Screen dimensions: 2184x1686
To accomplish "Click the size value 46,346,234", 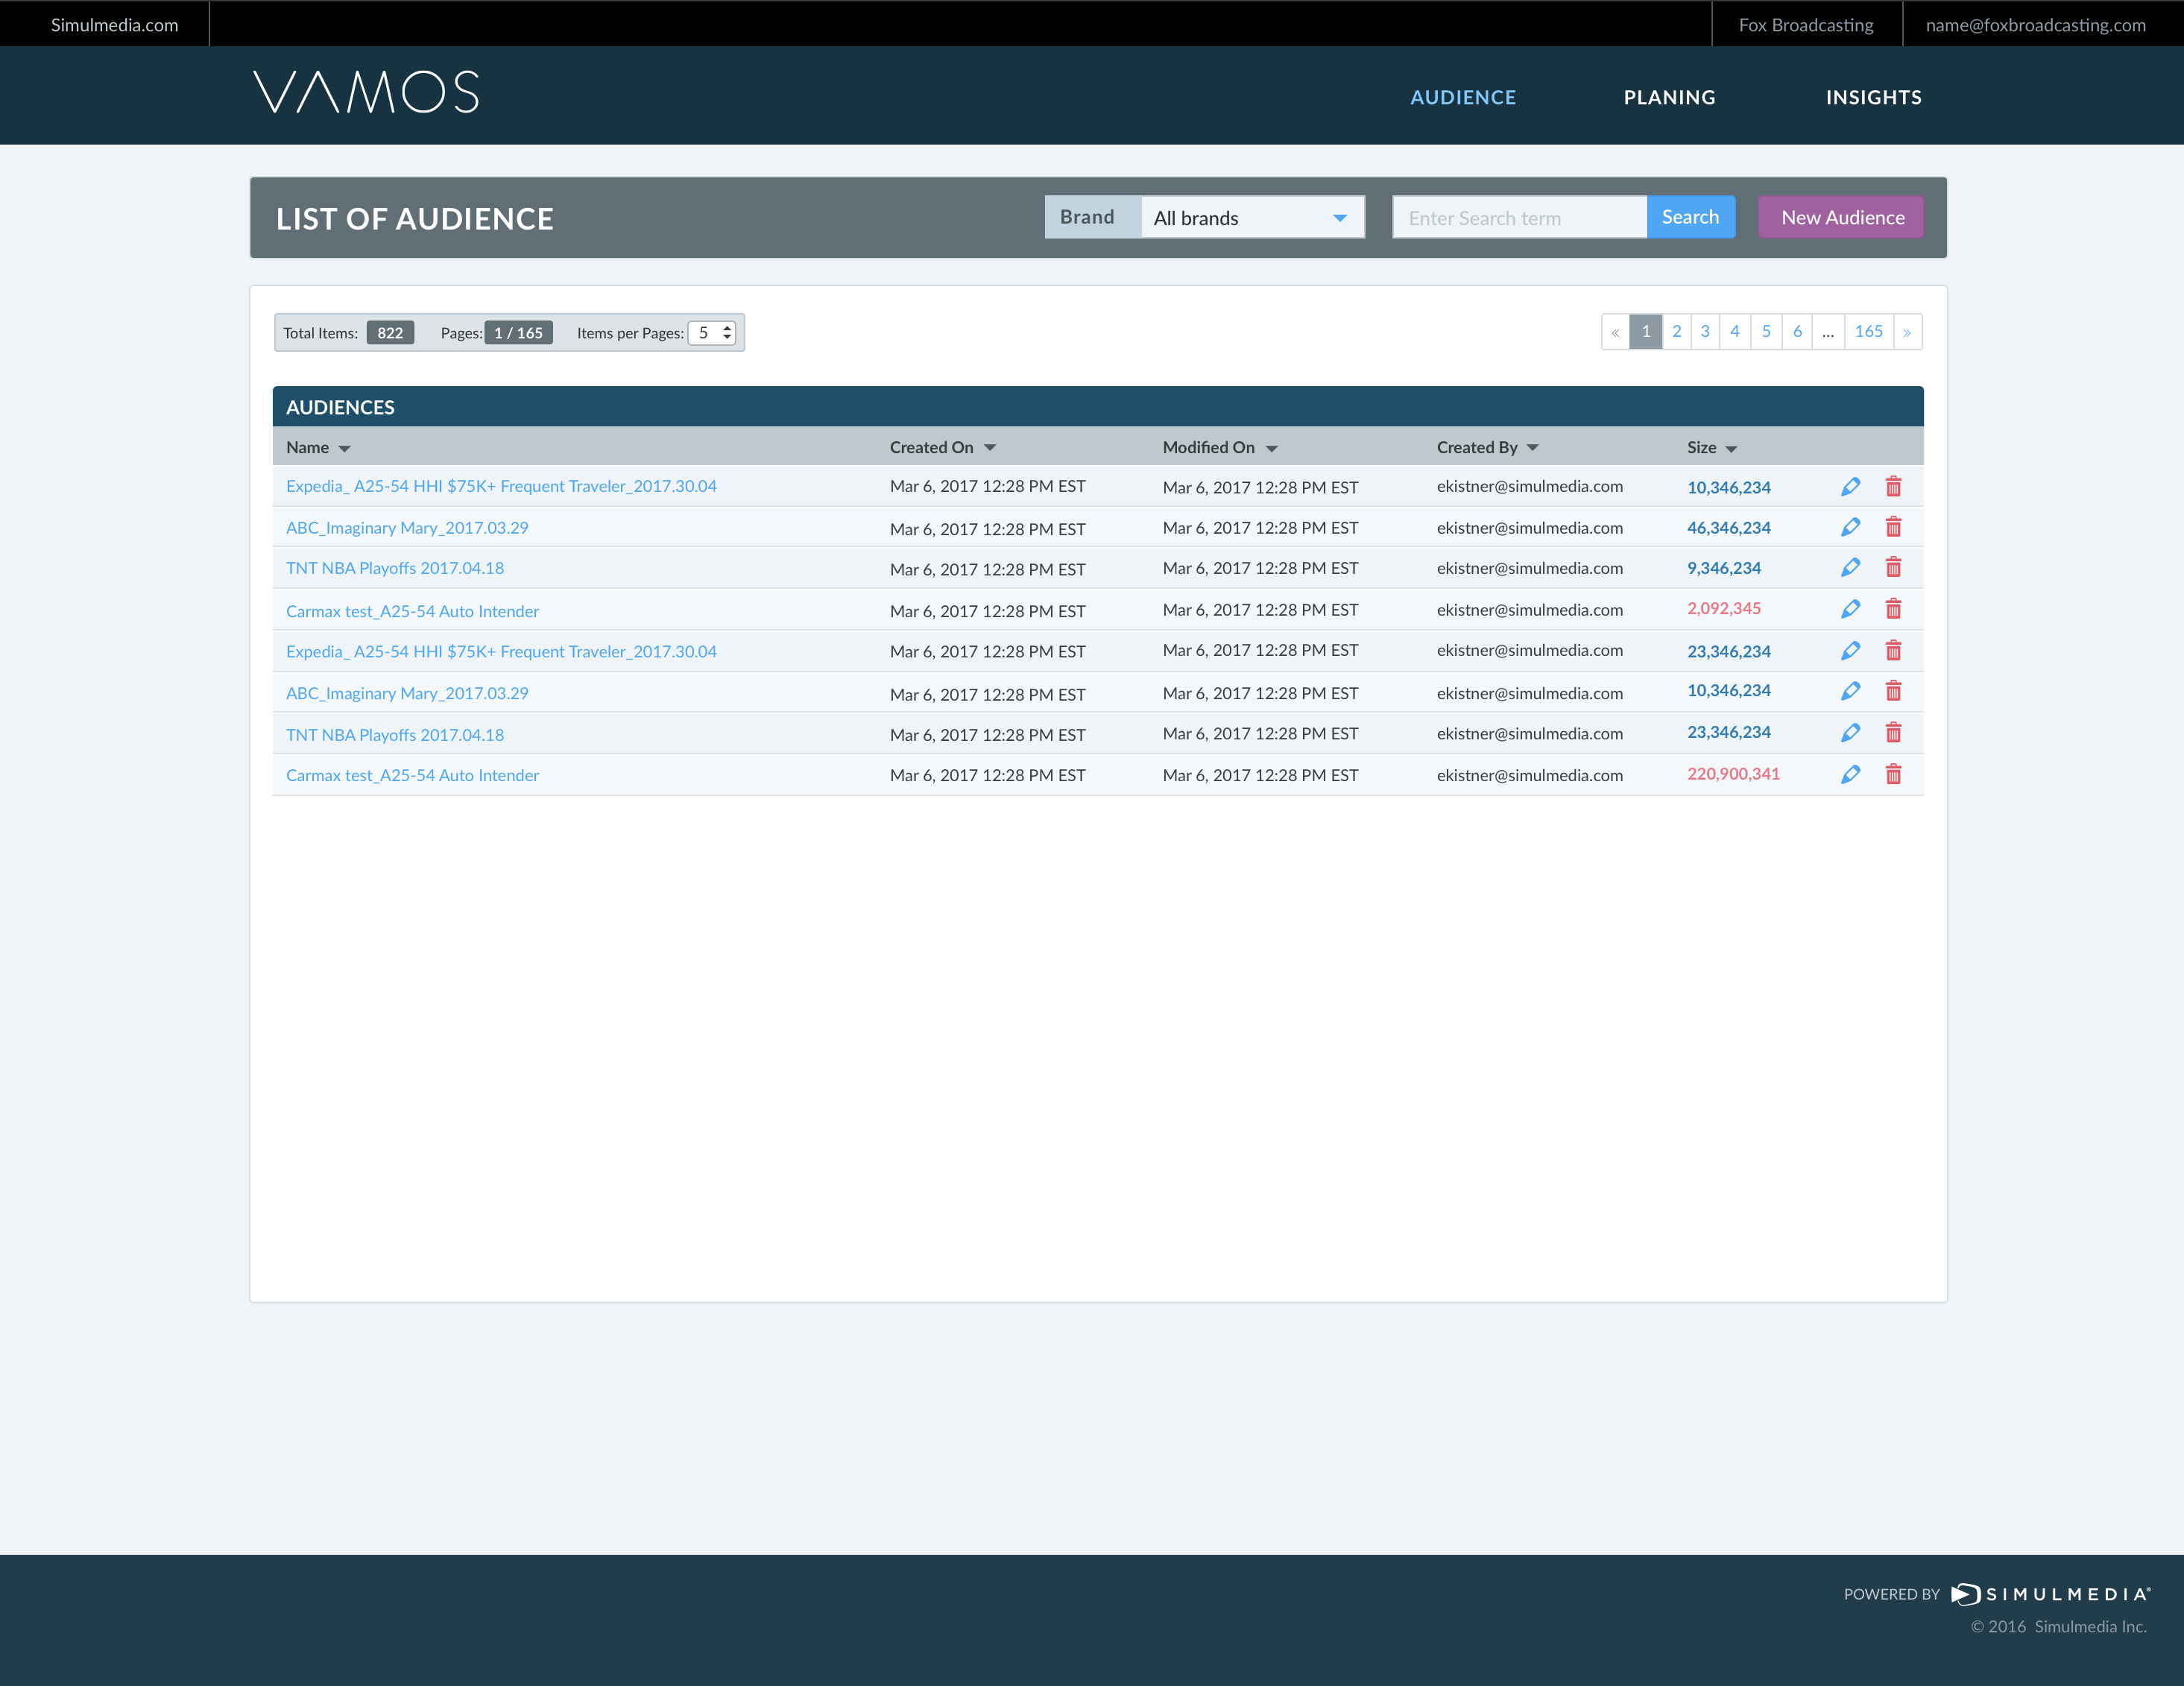I will tap(1728, 528).
